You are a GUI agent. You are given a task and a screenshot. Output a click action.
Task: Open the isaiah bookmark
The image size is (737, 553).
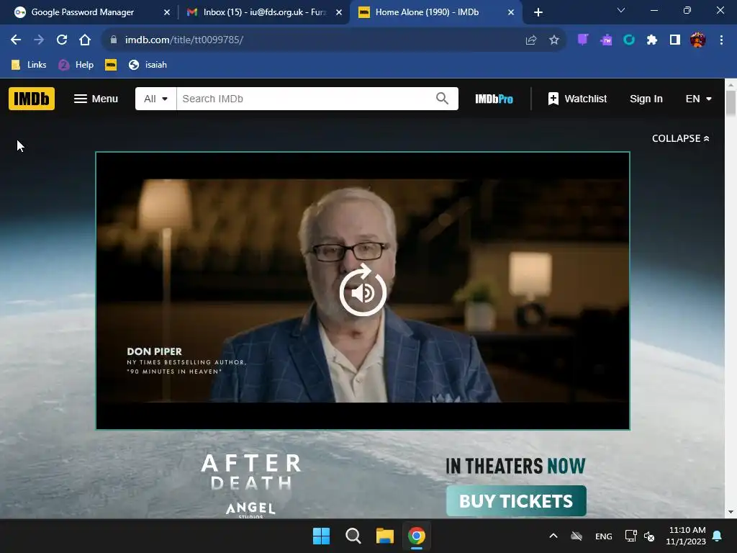point(148,65)
